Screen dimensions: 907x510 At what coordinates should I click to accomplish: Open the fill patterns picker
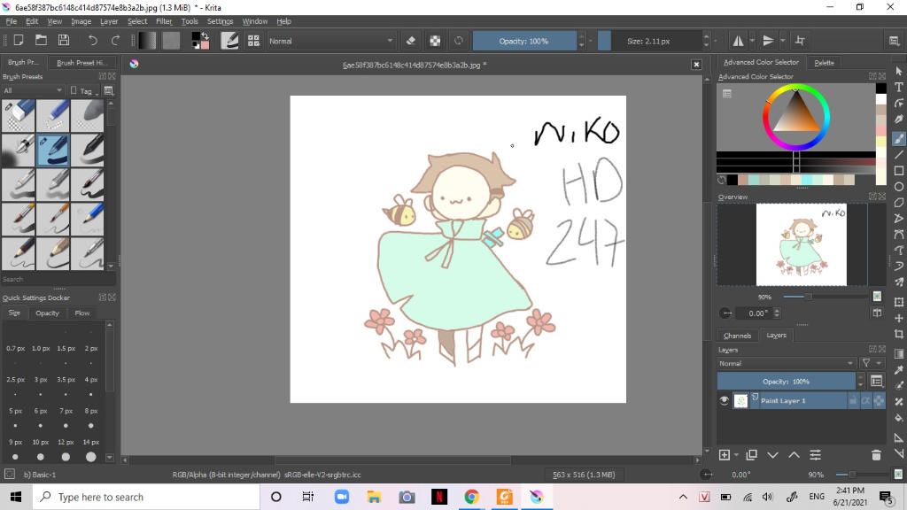click(171, 41)
